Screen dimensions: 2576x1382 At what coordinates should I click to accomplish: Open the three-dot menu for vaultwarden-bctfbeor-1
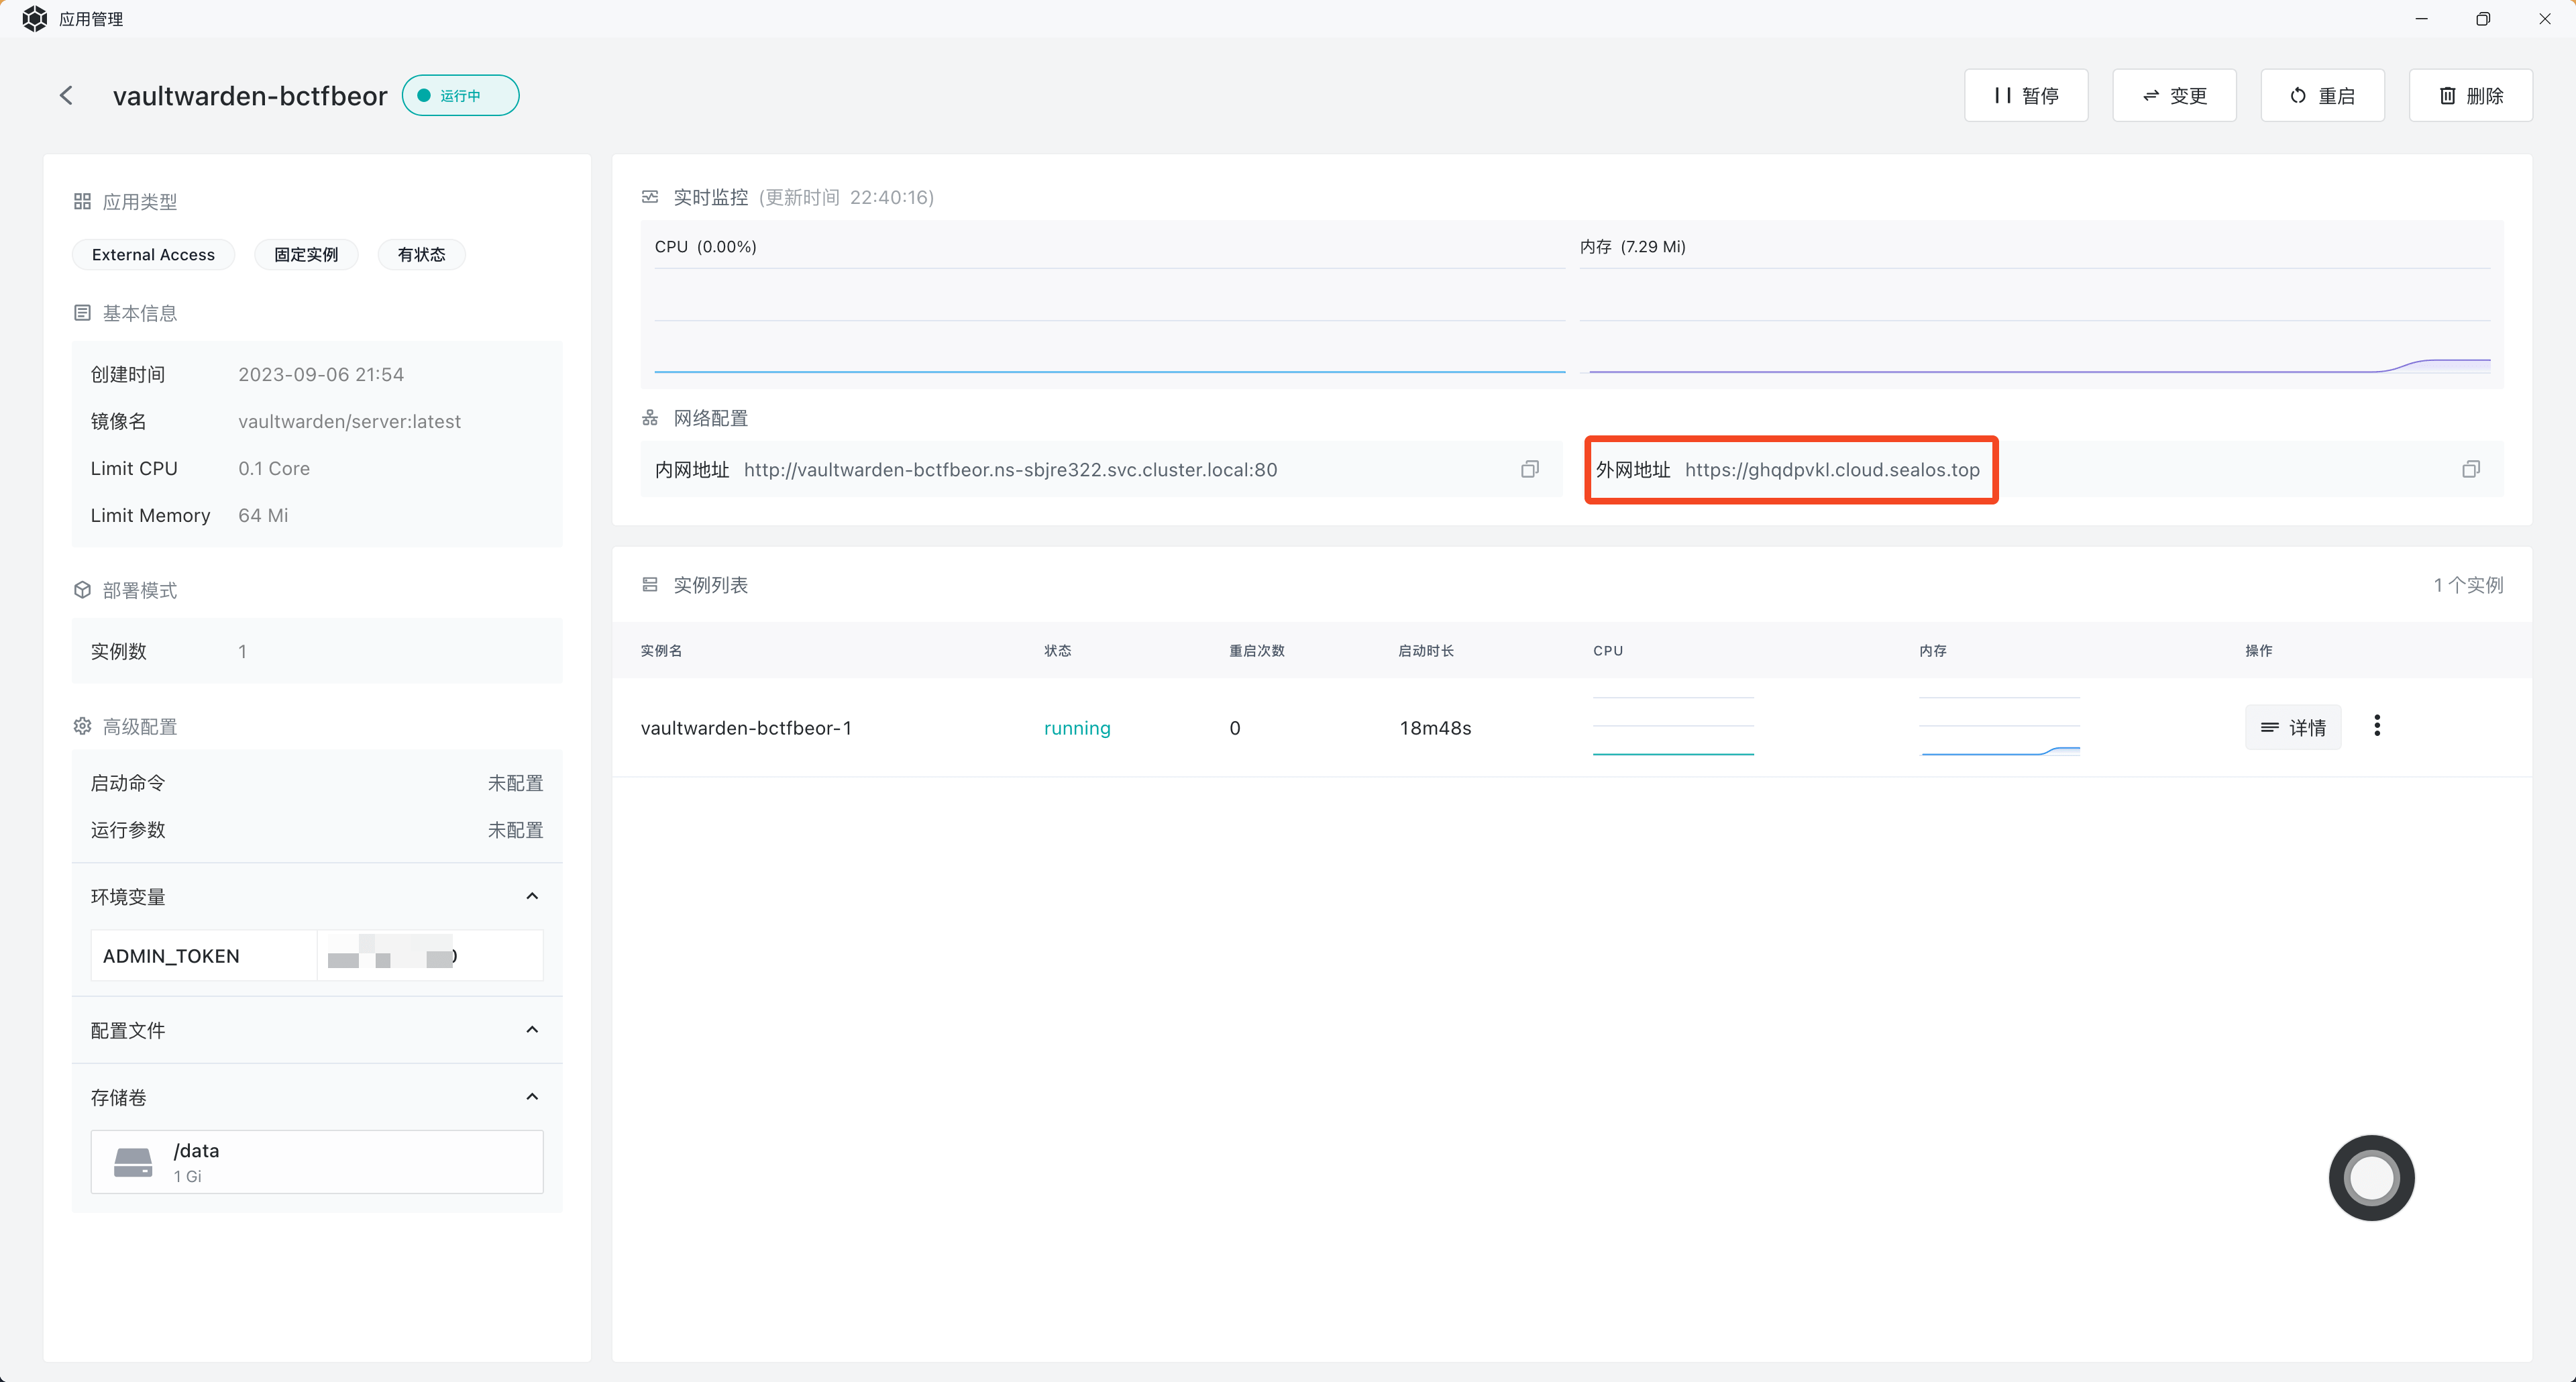pos(2376,726)
